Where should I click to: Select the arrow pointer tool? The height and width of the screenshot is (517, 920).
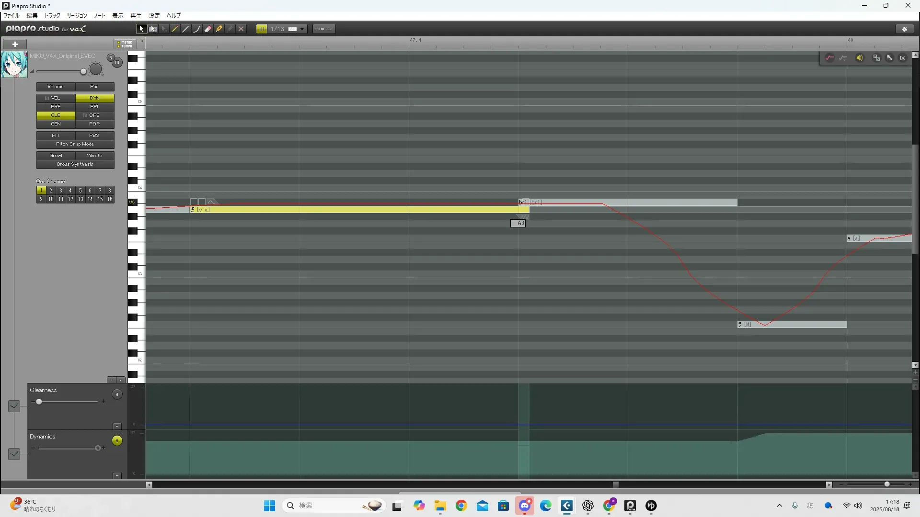point(141,29)
